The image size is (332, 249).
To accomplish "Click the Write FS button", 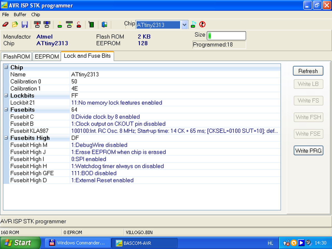I will [308, 101].
